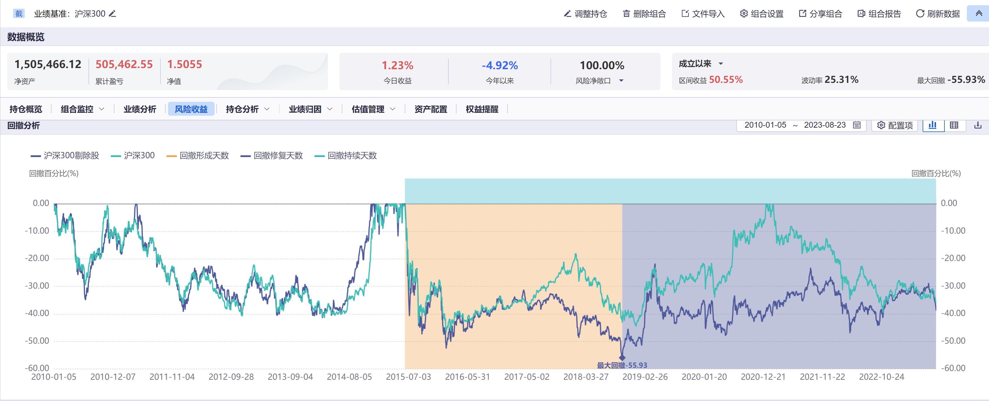Click the 分享组合 share icon
The height and width of the screenshot is (401, 989).
click(802, 14)
